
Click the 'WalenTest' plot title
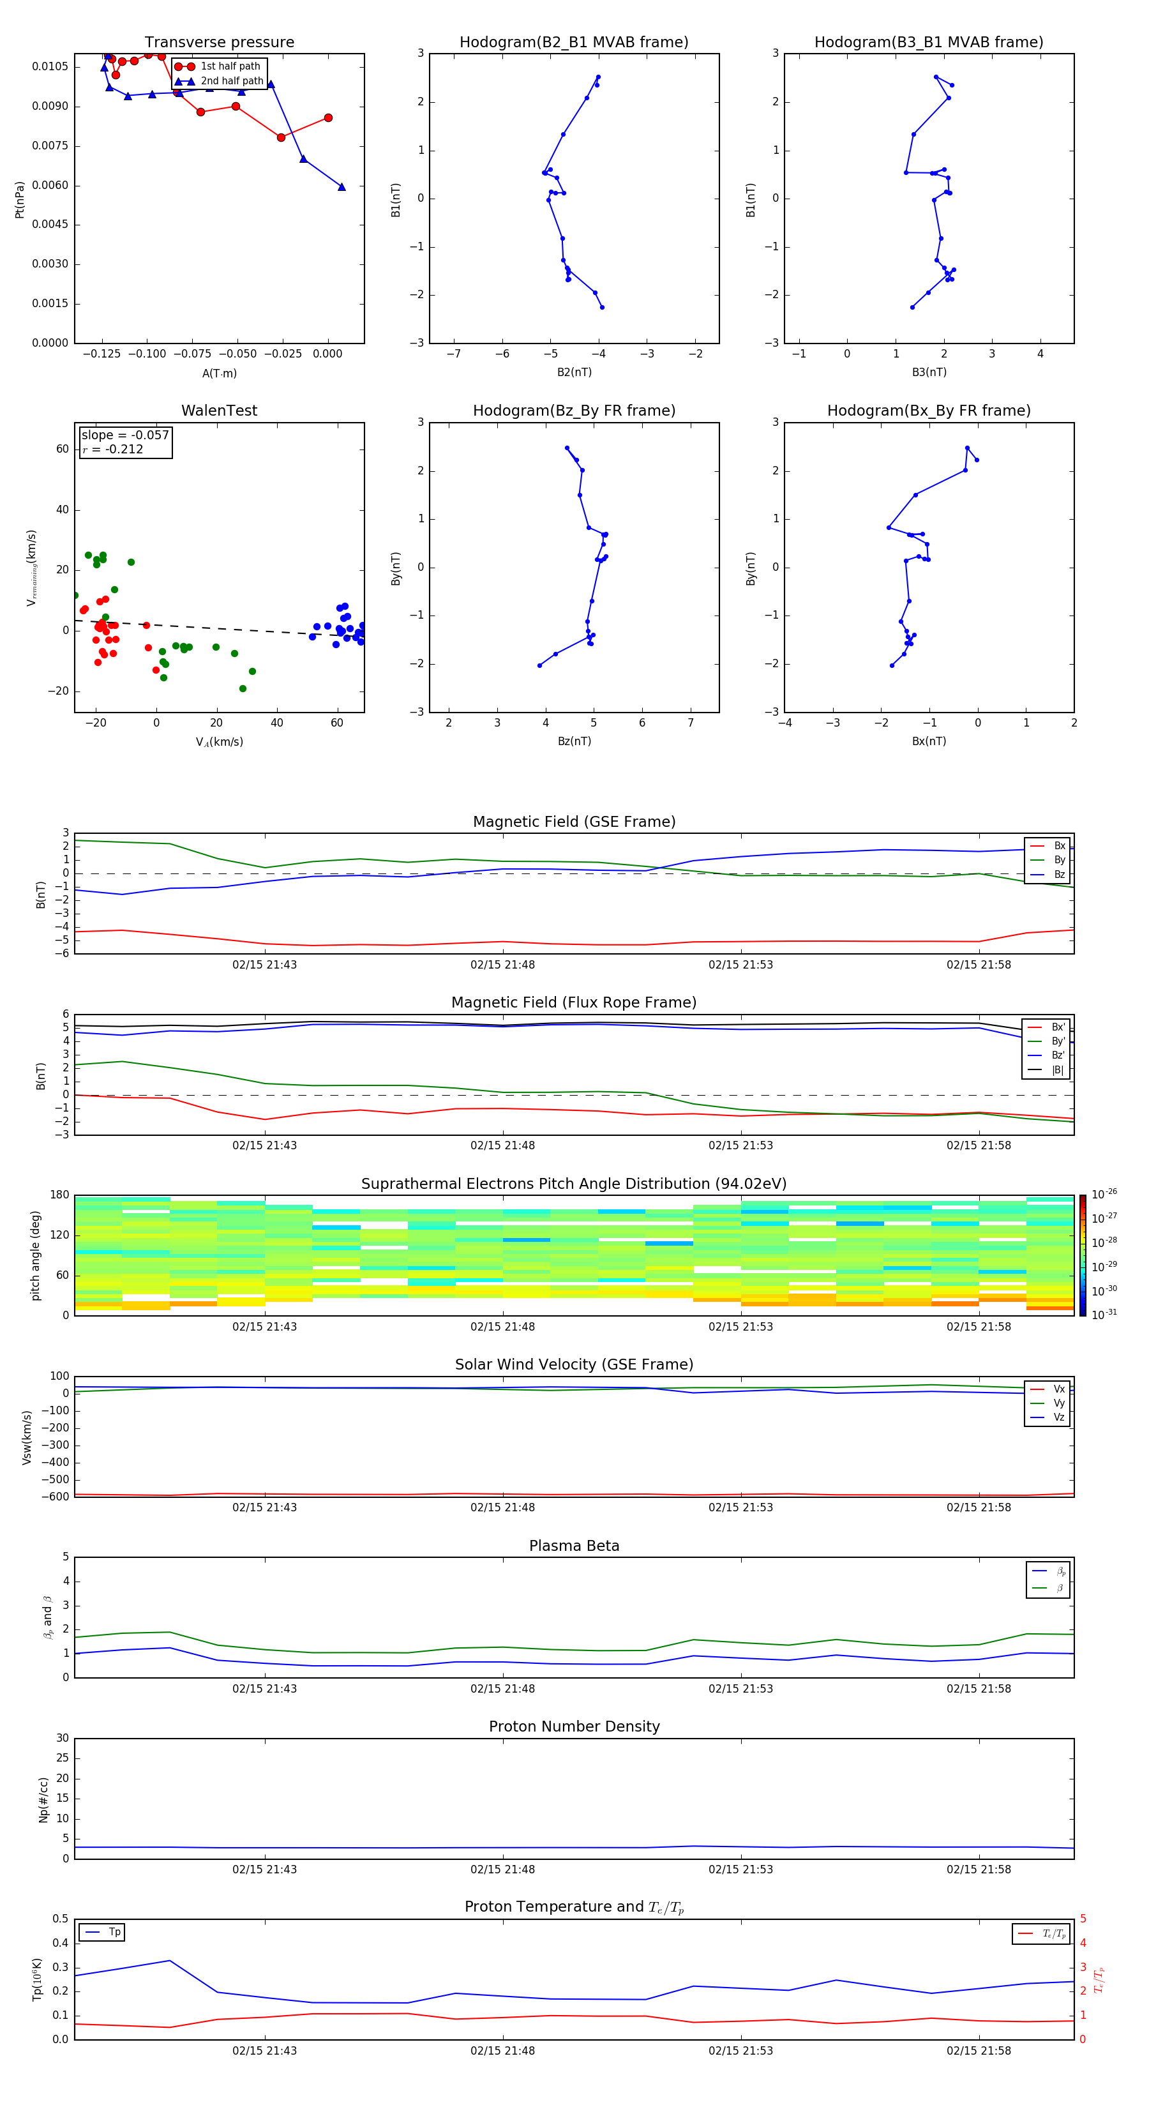[219, 411]
